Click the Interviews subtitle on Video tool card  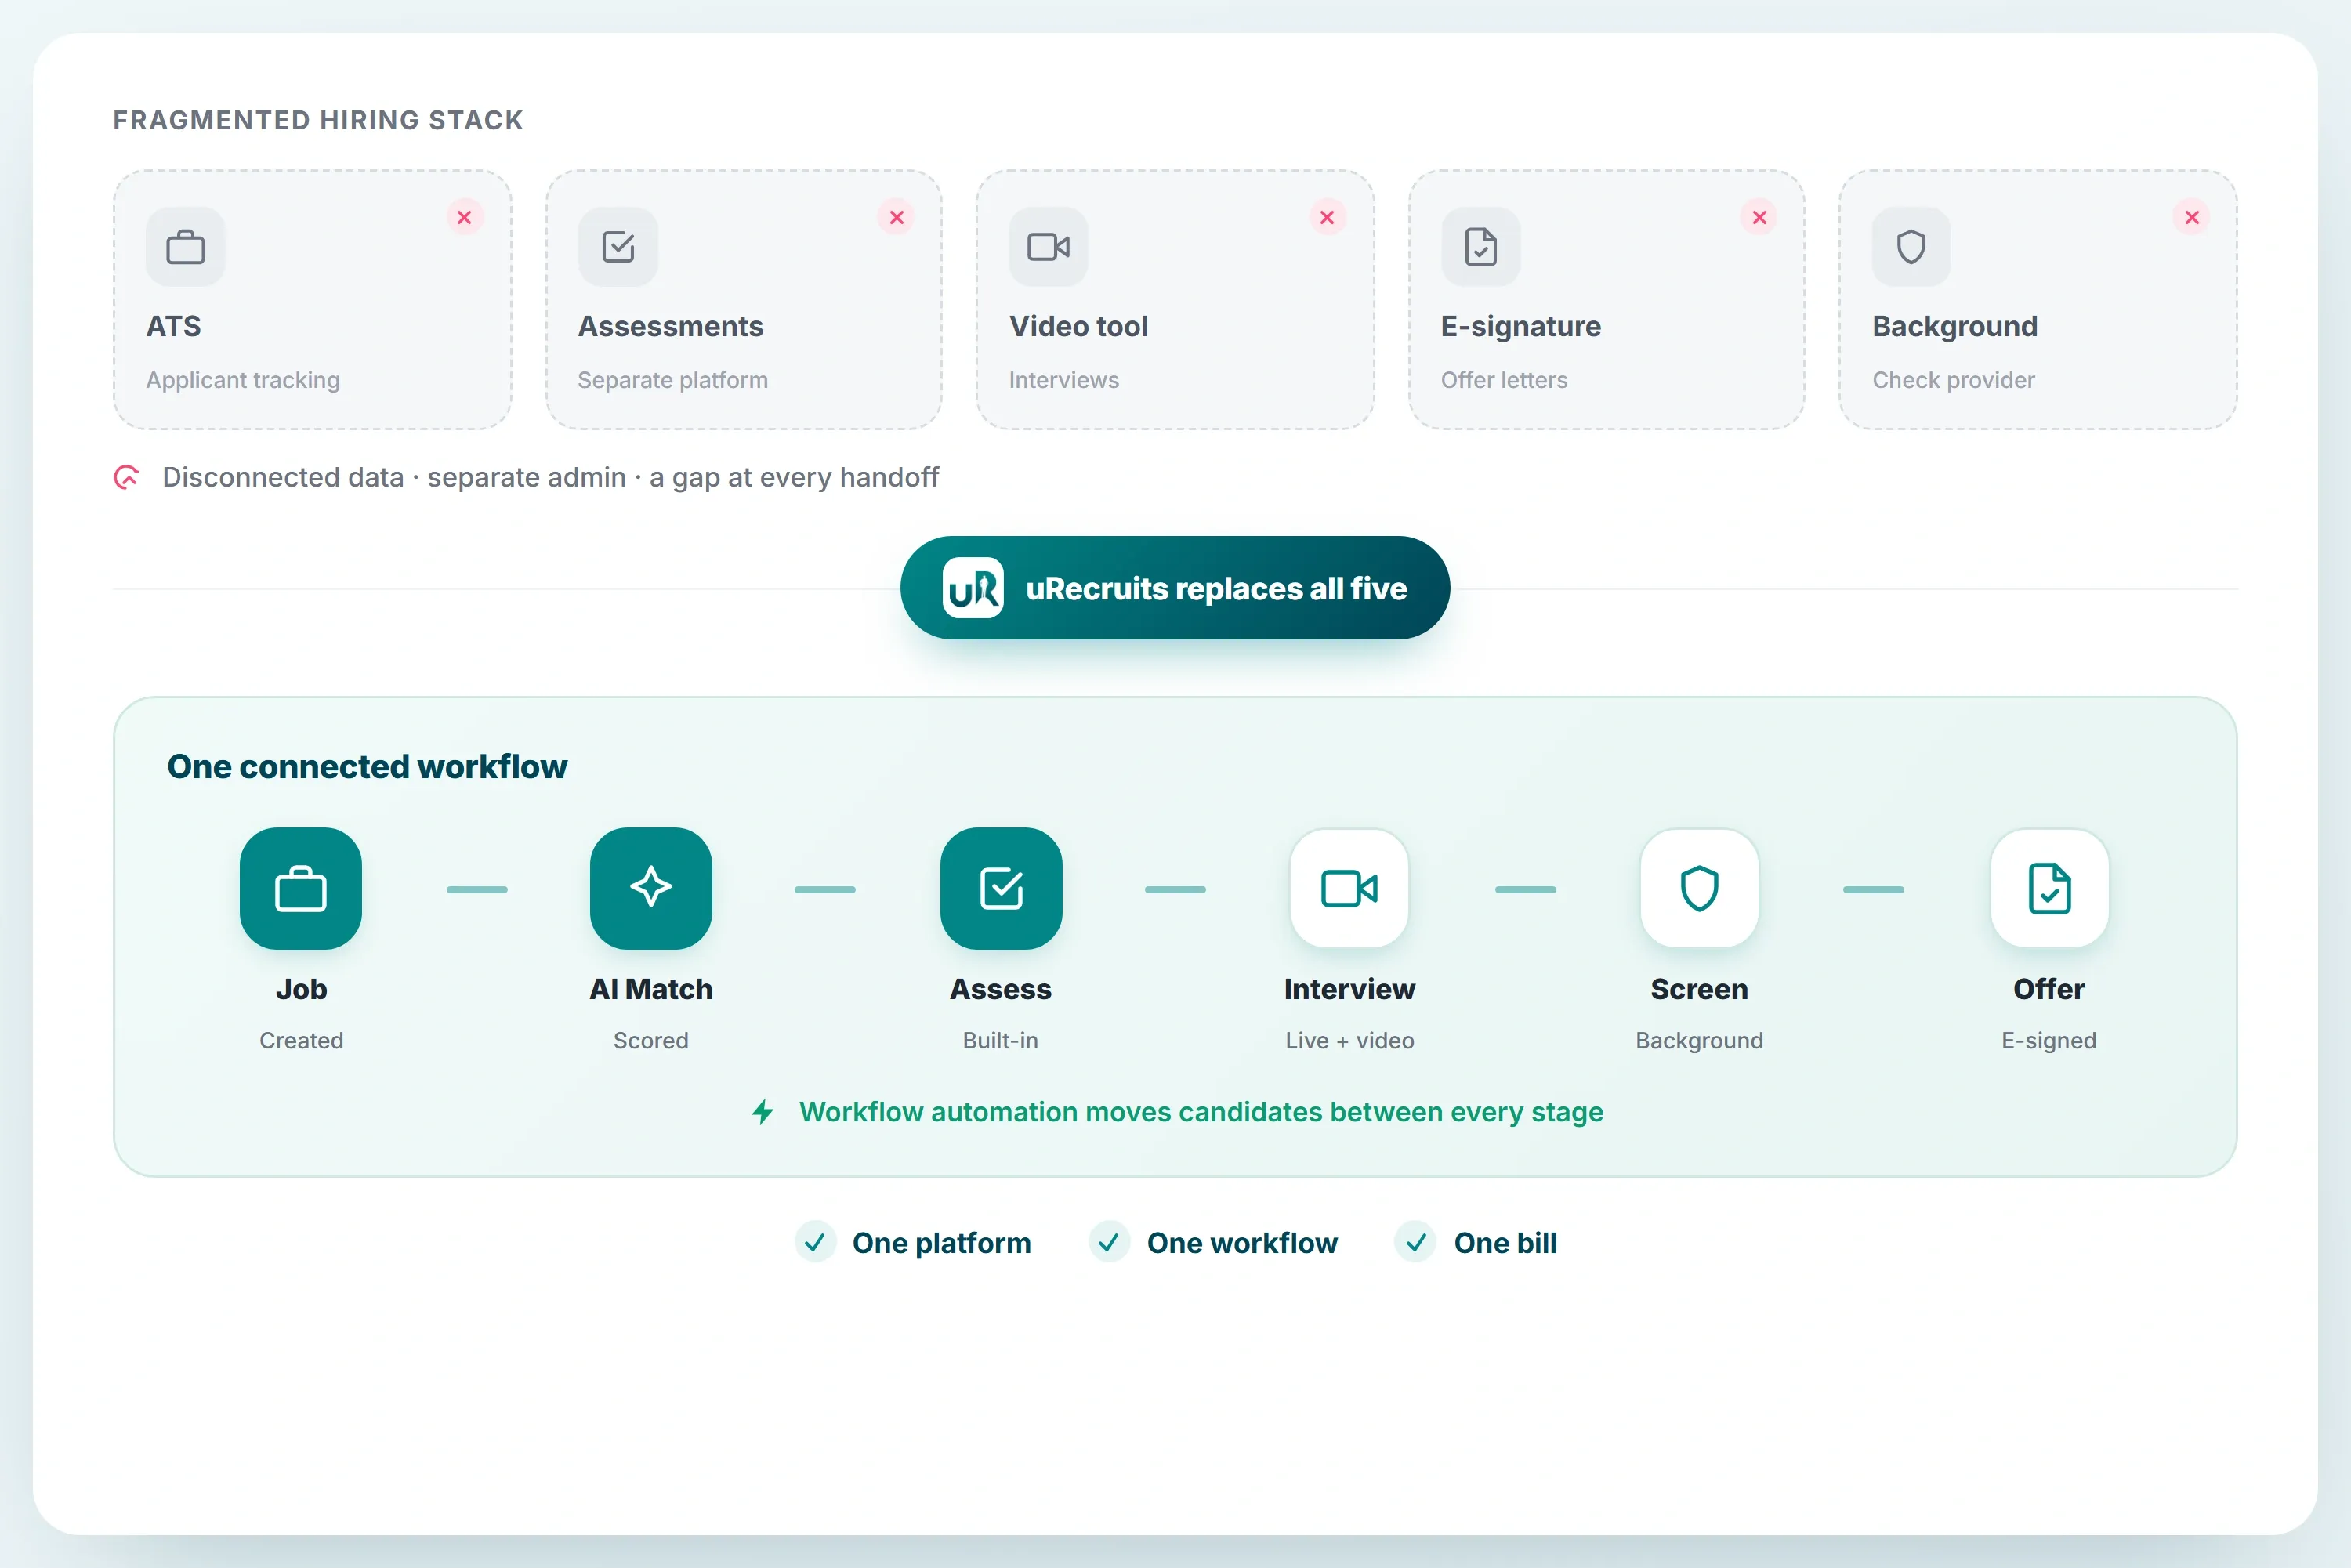(1064, 380)
